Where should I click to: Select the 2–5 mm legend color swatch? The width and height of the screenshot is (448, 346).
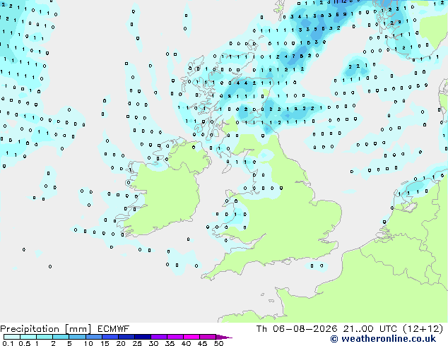61,337
